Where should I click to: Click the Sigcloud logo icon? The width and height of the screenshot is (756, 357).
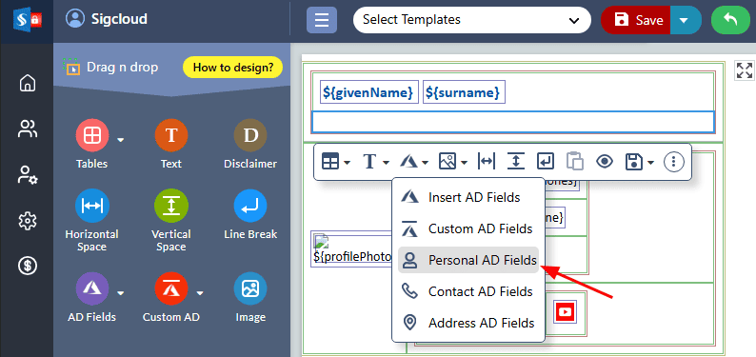[27, 20]
